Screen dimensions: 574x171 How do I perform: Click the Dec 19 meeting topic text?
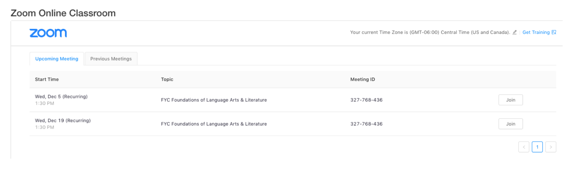[x=214, y=124]
